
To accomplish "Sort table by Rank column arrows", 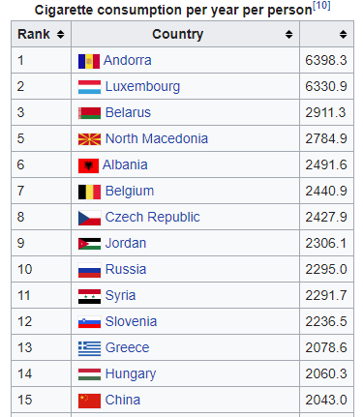I will 60,34.
